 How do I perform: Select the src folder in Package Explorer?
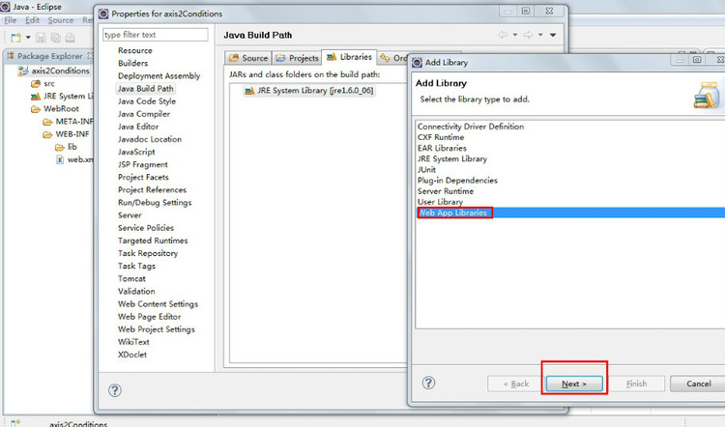(x=49, y=84)
